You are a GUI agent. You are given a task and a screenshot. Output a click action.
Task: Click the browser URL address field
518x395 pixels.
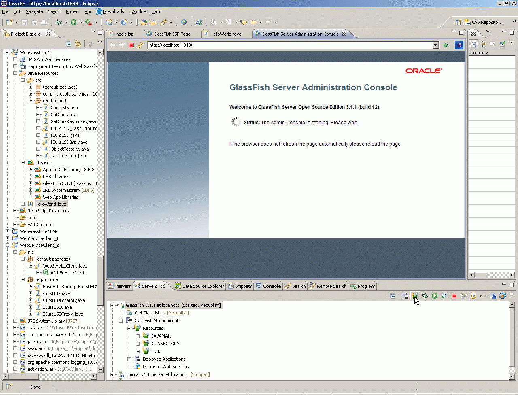(x=290, y=45)
